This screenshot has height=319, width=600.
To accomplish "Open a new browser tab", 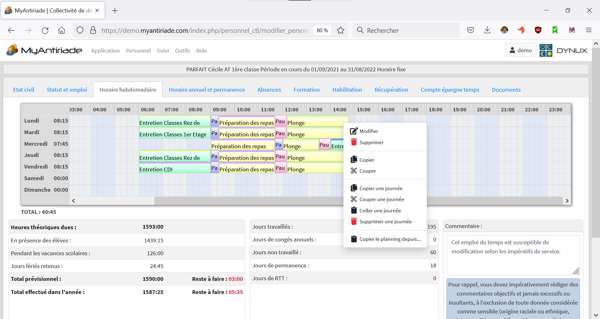I will [115, 11].
